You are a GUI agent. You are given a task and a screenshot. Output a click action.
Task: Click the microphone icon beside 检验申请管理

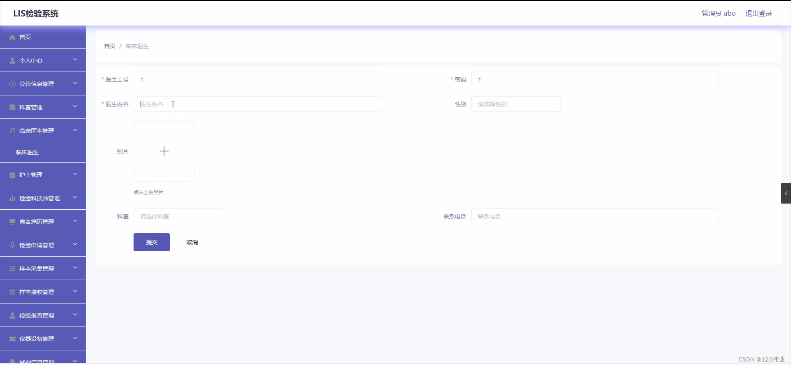click(x=12, y=245)
